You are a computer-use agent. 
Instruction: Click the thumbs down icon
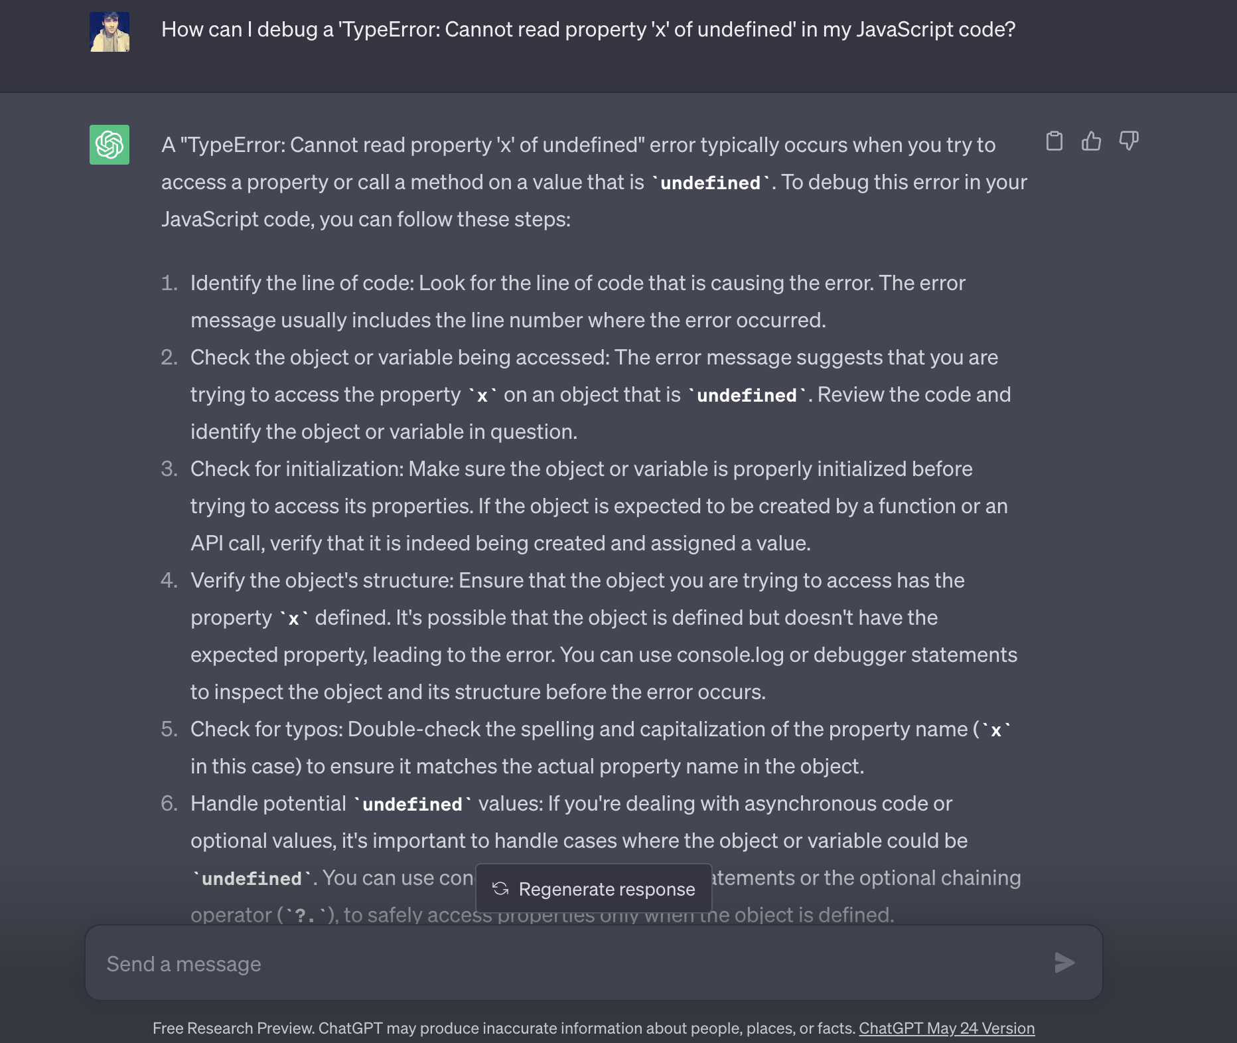1128,141
